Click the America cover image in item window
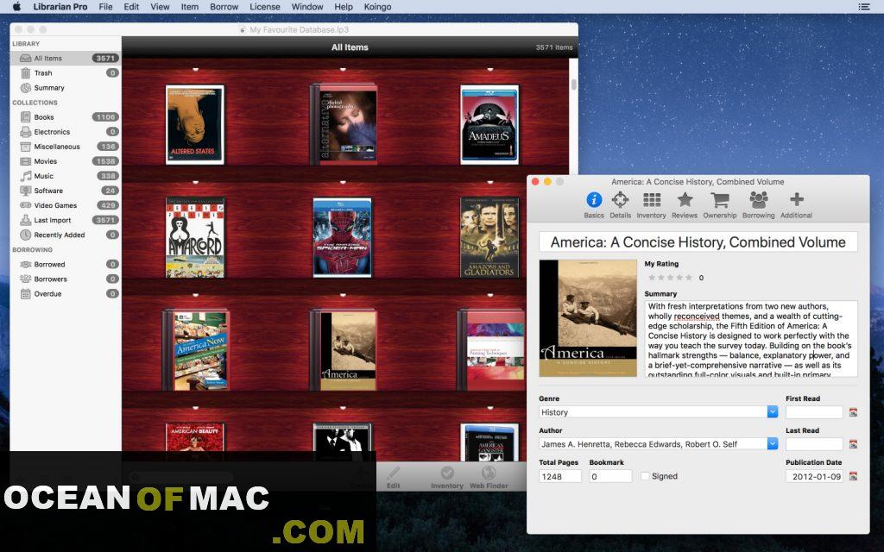The width and height of the screenshot is (884, 552). click(x=588, y=318)
